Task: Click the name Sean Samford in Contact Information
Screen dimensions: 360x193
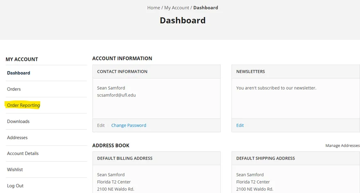Action: click(x=111, y=88)
